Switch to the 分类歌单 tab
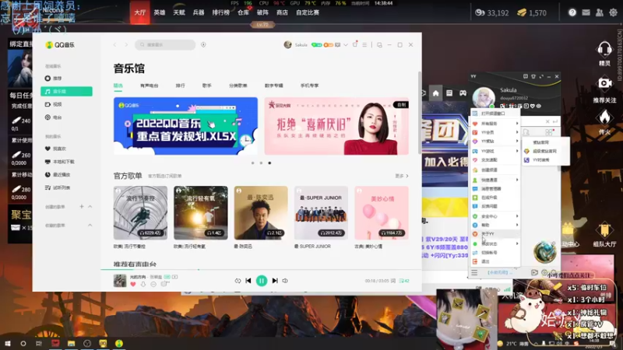 tap(238, 86)
